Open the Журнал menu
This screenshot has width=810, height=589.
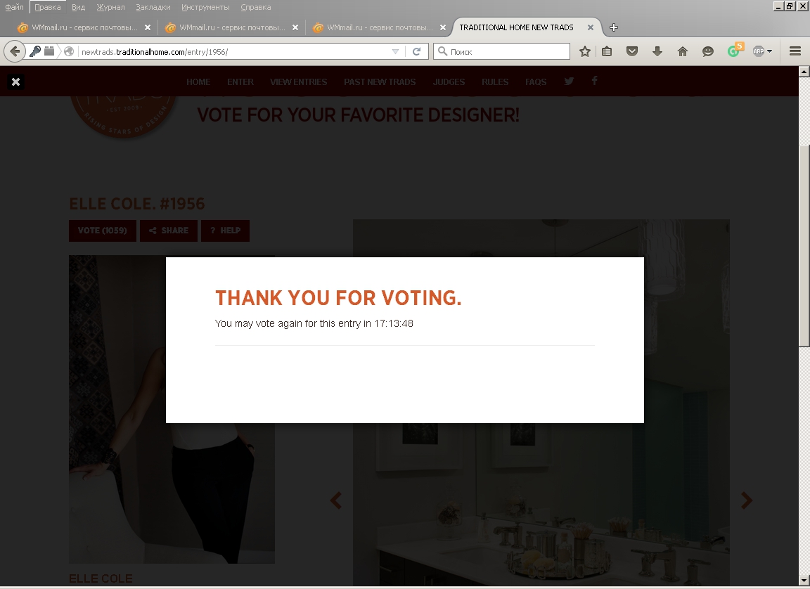110,7
